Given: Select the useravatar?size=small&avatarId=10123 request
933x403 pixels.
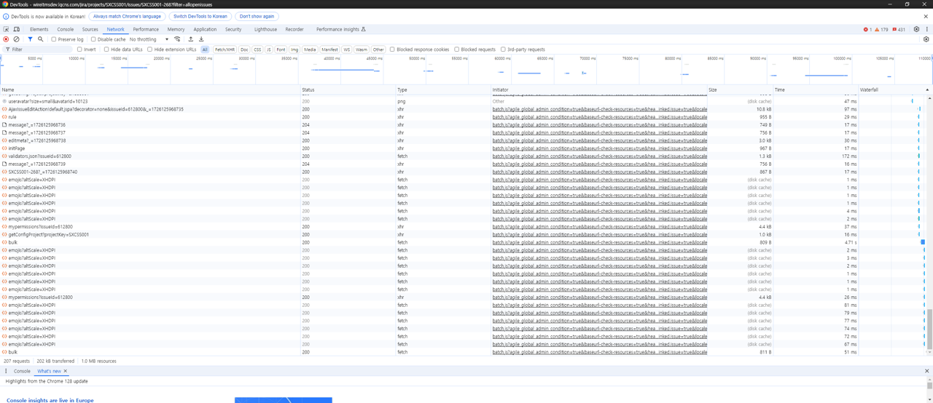Looking at the screenshot, I should pyautogui.click(x=47, y=102).
